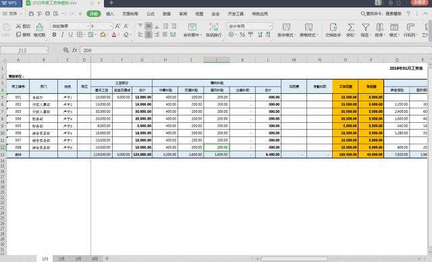Toggle Underline formatting
The image size is (432, 262).
(70, 34)
